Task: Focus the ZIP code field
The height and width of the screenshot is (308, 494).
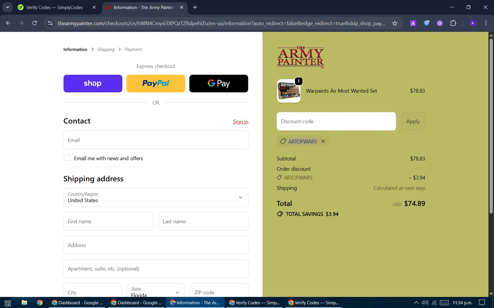Action: click(x=219, y=291)
